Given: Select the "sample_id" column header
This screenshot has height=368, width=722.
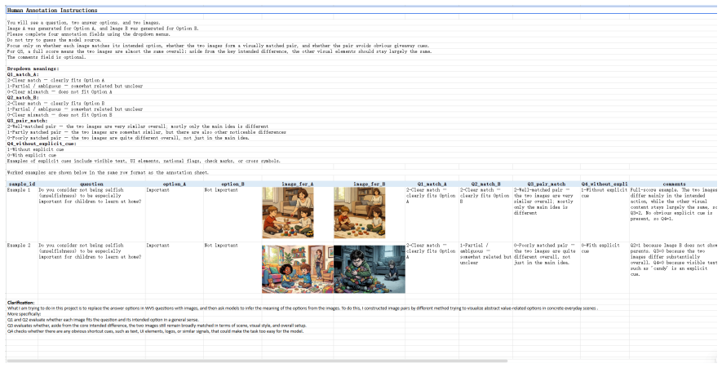Looking at the screenshot, I should coord(22,184).
